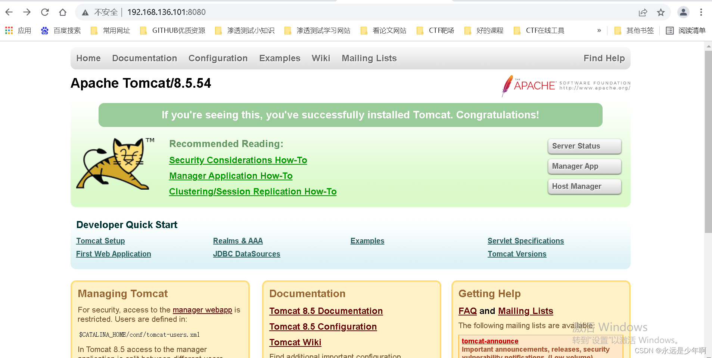Open the Apps grid shortcut in bookmarks bar
Screen dimensions: 712x358
pos(18,31)
